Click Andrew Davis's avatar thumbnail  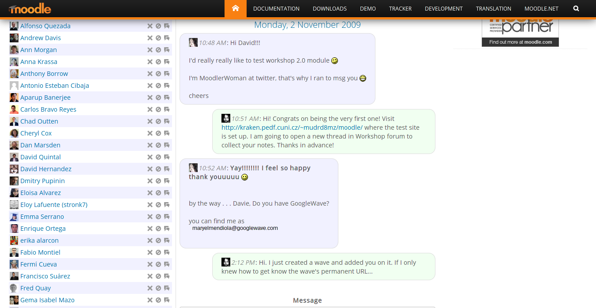(14, 38)
